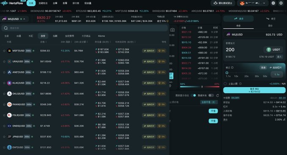This screenshot has height=155, width=287.
Task: Select the ultra-high leverage mode button
Action: click(x=276, y=68)
